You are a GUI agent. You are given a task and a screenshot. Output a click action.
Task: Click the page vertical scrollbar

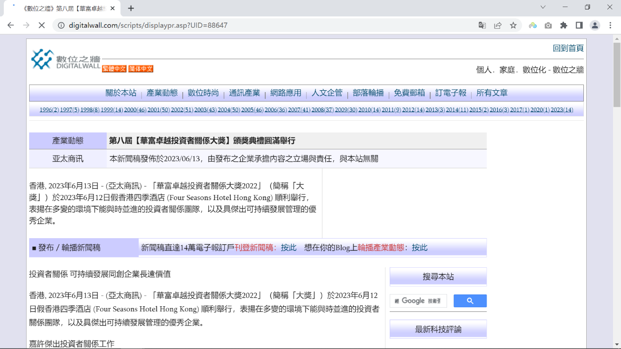coord(617,75)
